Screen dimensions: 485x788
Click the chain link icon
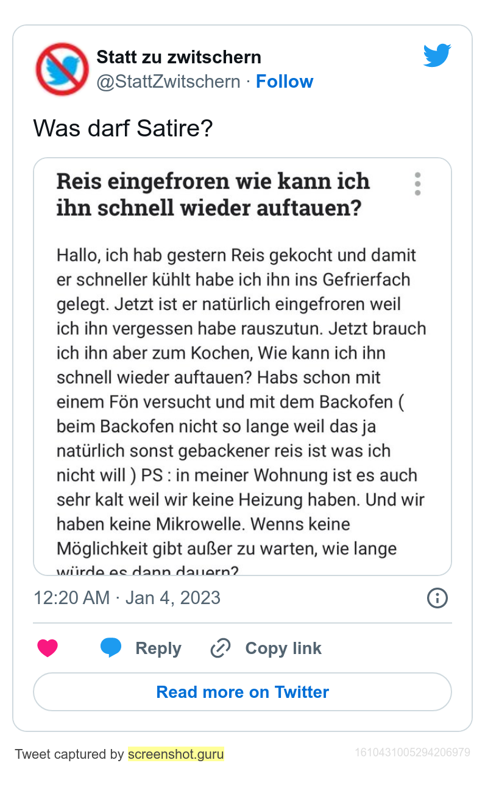(x=220, y=649)
